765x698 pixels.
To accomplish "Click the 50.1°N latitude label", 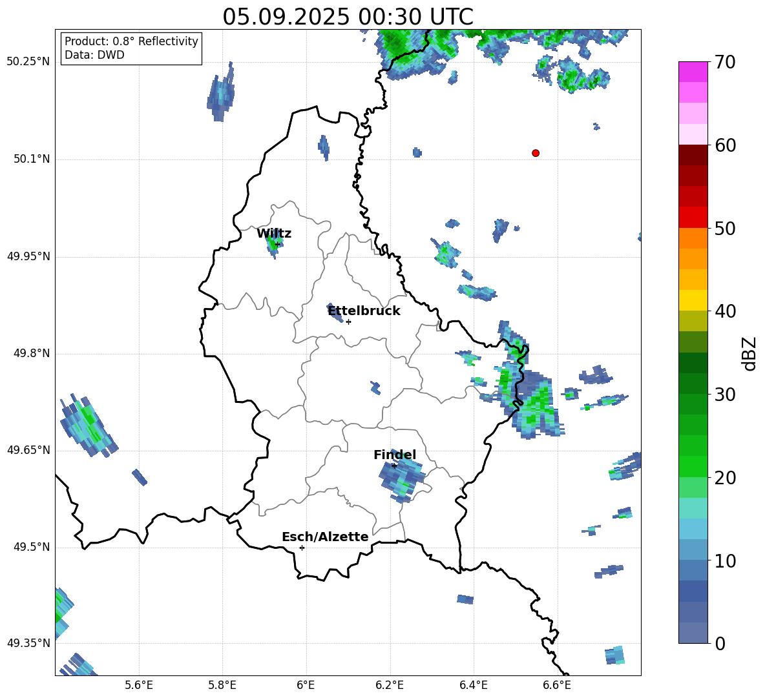I will pyautogui.click(x=32, y=159).
